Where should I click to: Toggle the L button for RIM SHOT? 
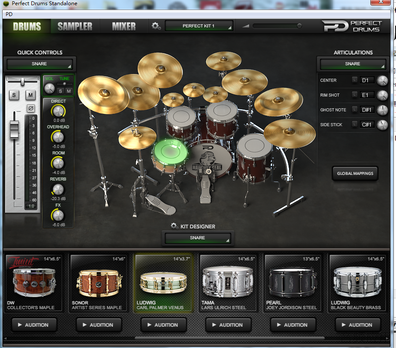coord(355,94)
